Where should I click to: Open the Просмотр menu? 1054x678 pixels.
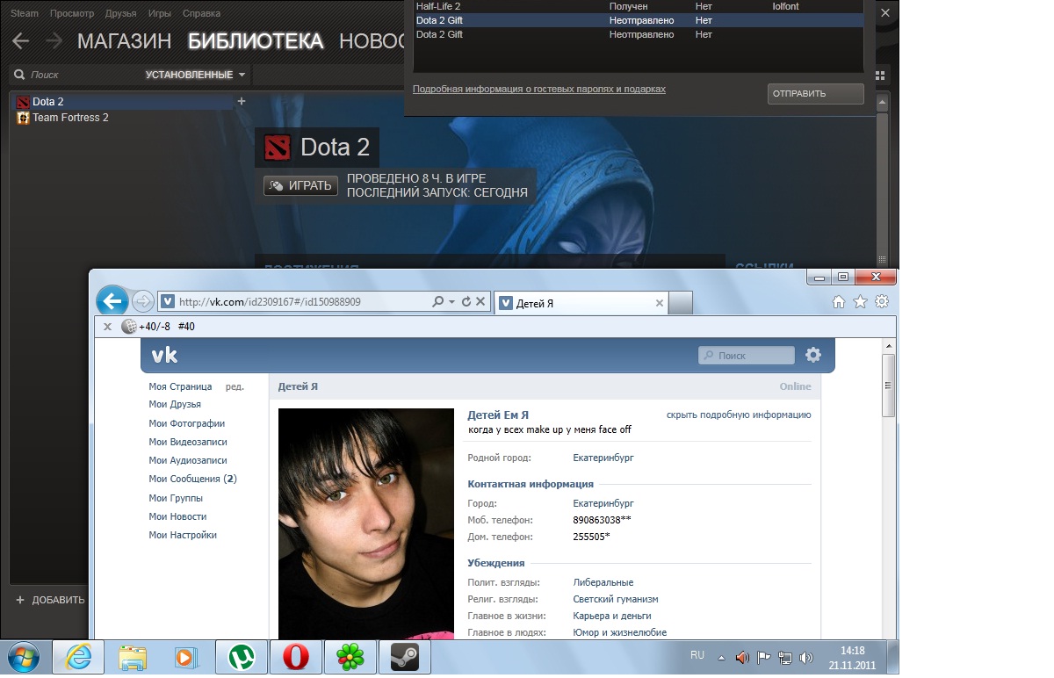pyautogui.click(x=72, y=14)
